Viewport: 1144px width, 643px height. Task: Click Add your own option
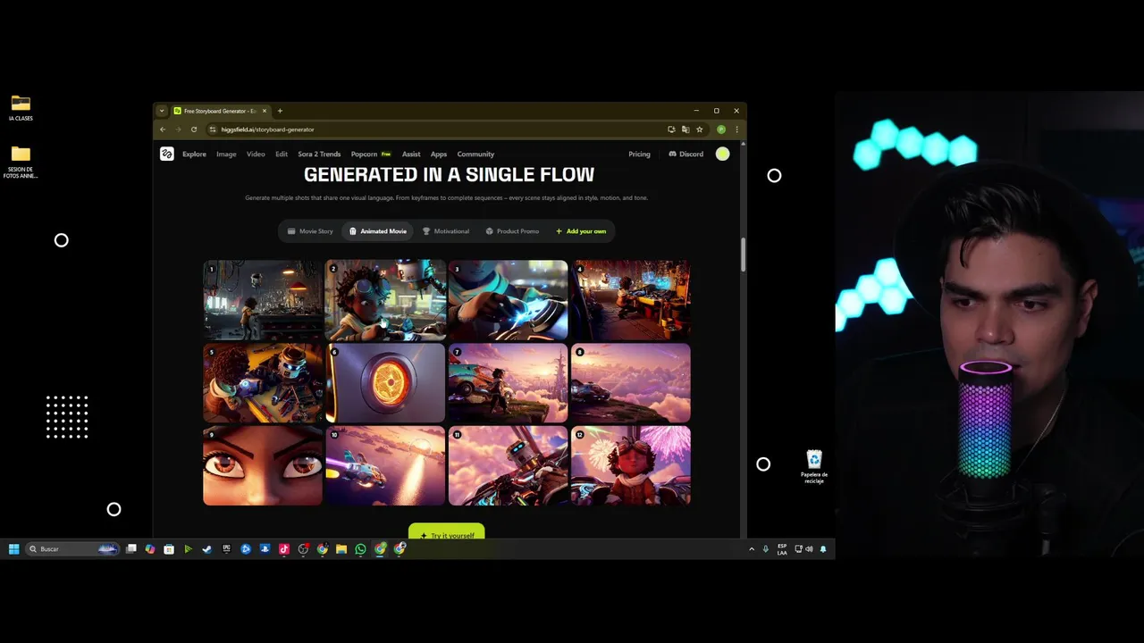pos(581,231)
